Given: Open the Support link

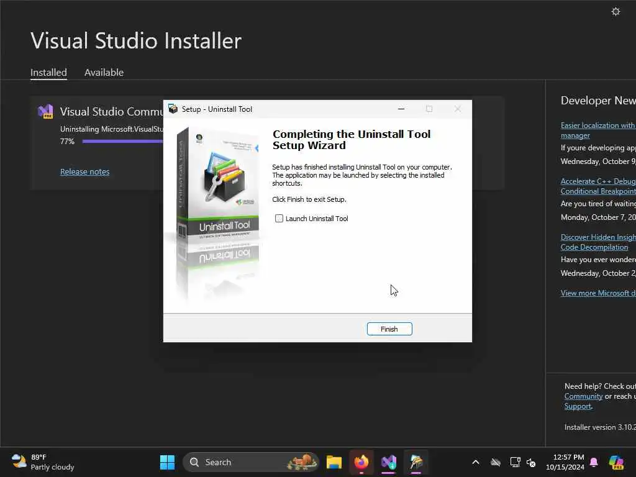Looking at the screenshot, I should click(578, 406).
